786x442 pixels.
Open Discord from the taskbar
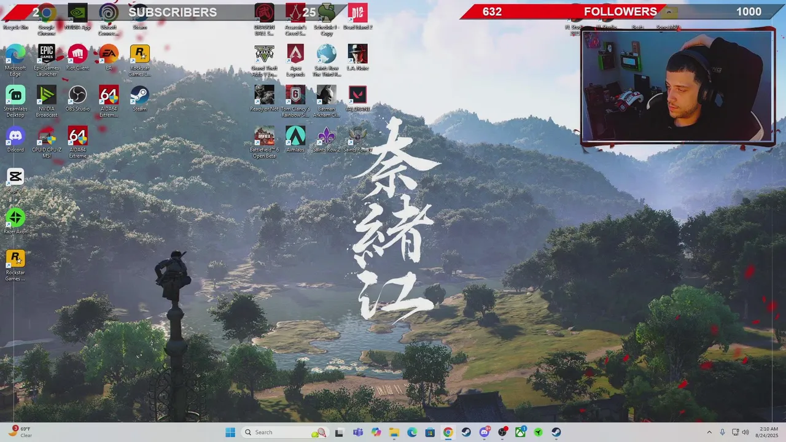point(484,432)
